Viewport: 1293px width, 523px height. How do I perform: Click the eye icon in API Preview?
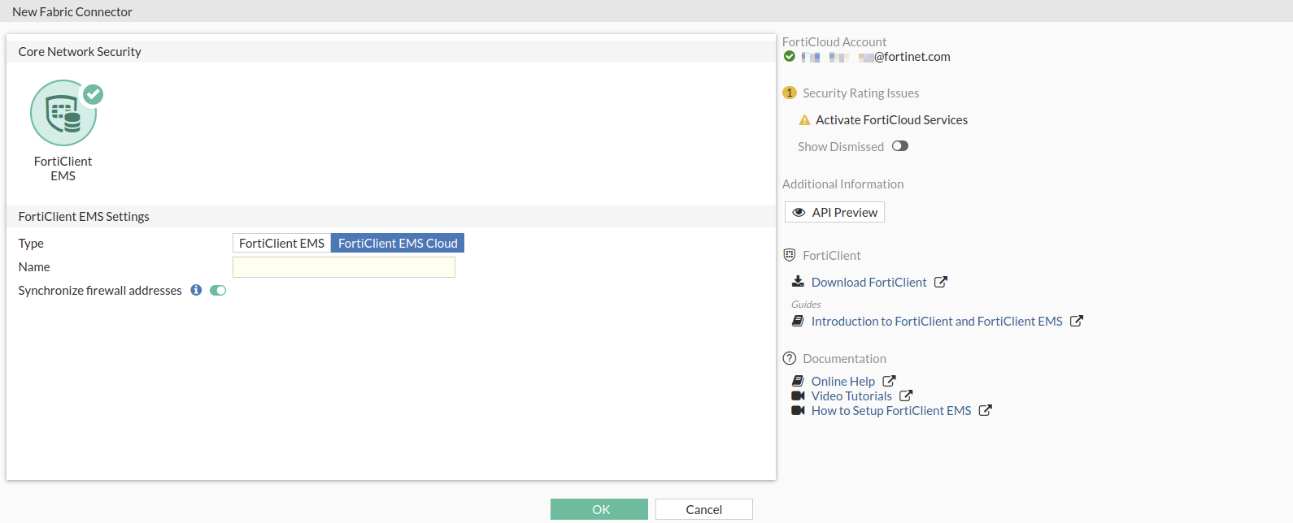point(799,212)
